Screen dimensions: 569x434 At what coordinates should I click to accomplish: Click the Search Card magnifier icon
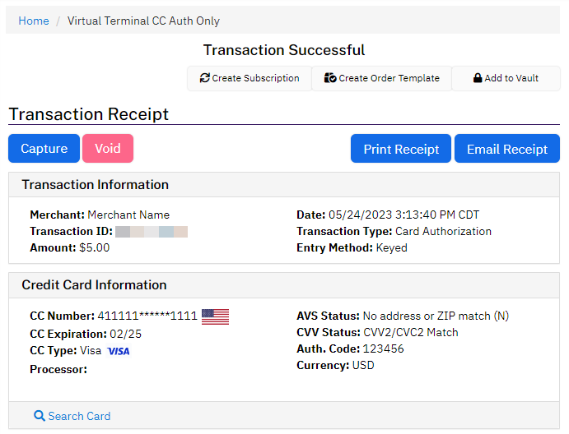[x=40, y=416]
